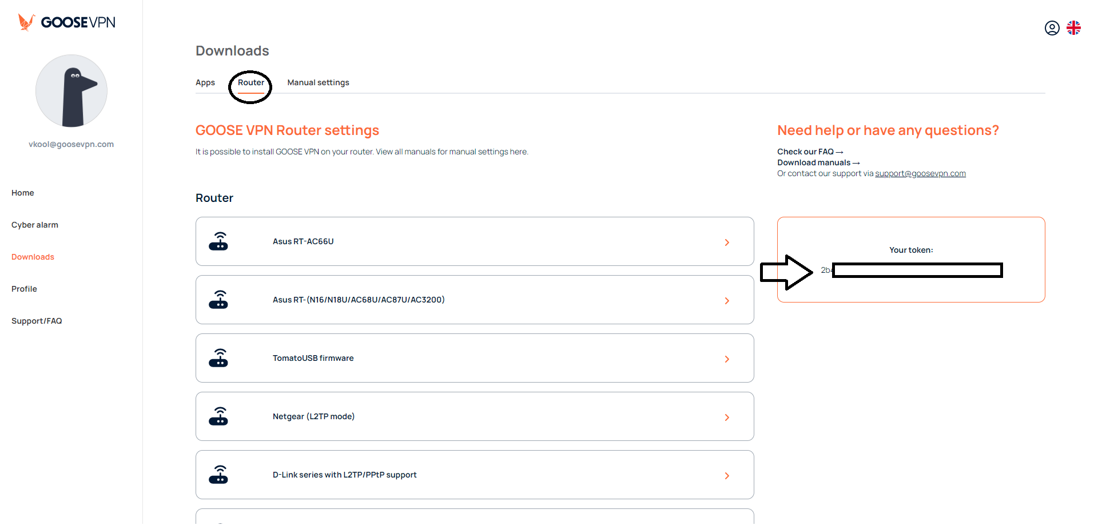
Task: Open Profile in sidebar
Action: click(x=24, y=289)
